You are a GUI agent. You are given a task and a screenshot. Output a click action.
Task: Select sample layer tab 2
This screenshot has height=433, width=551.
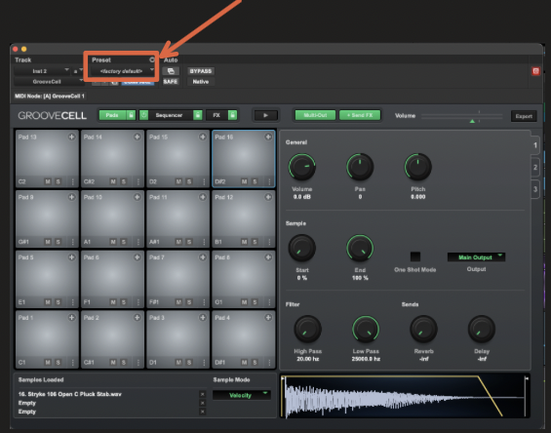coord(534,168)
